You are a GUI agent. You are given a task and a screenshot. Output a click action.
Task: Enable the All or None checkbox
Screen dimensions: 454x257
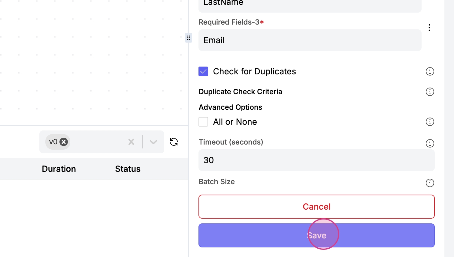[203, 122]
